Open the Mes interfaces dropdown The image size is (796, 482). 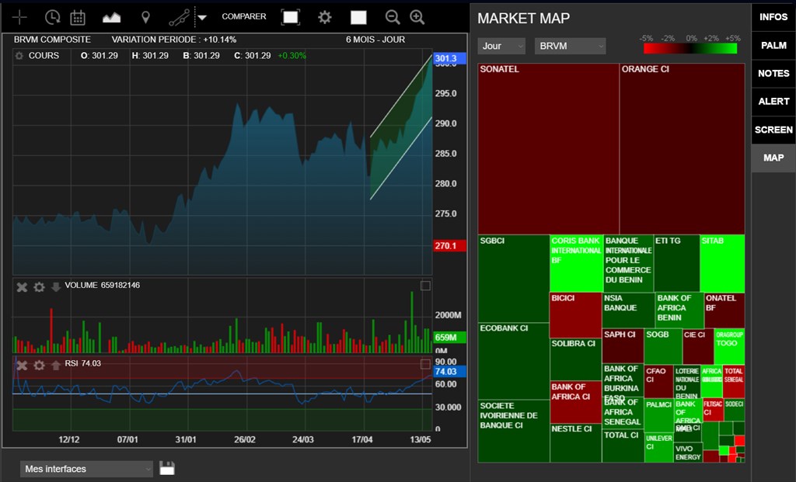pos(86,469)
